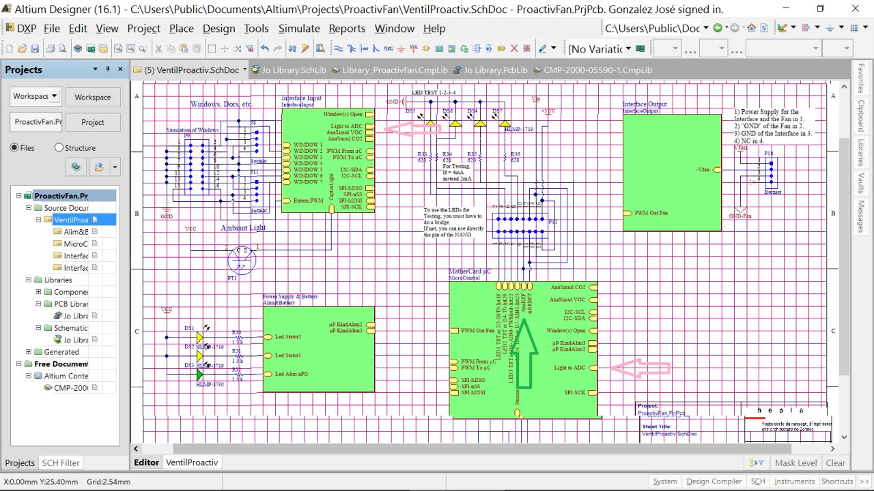Open the Workspace combo box dropdown
The image size is (874, 491).
coord(55,96)
